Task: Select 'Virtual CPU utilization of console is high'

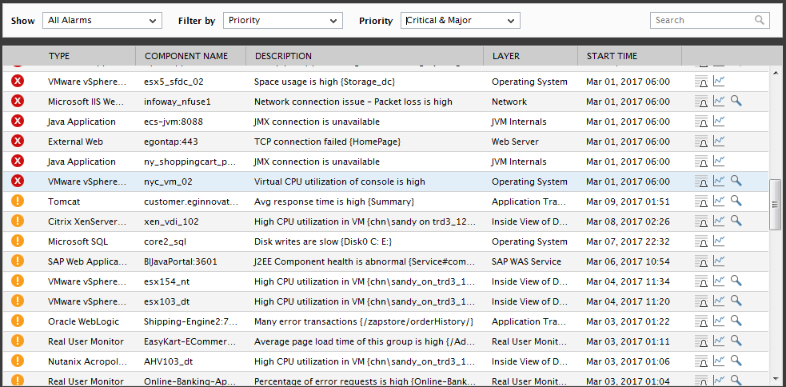Action: [x=339, y=182]
